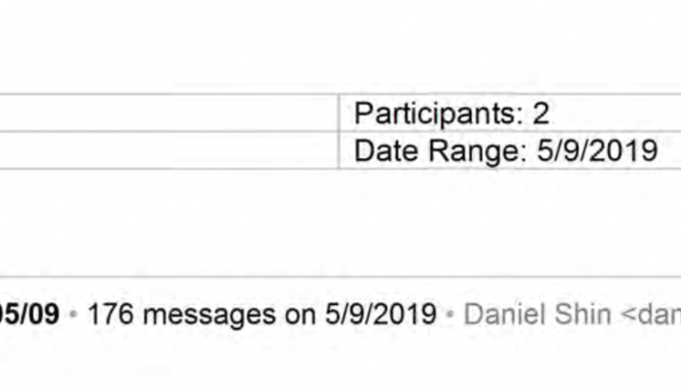Click the number 176 in the message count
This screenshot has height=390, width=681.
112,315
